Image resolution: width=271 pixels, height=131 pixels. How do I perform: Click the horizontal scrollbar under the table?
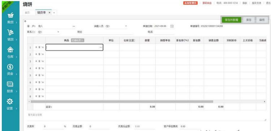pos(122,102)
